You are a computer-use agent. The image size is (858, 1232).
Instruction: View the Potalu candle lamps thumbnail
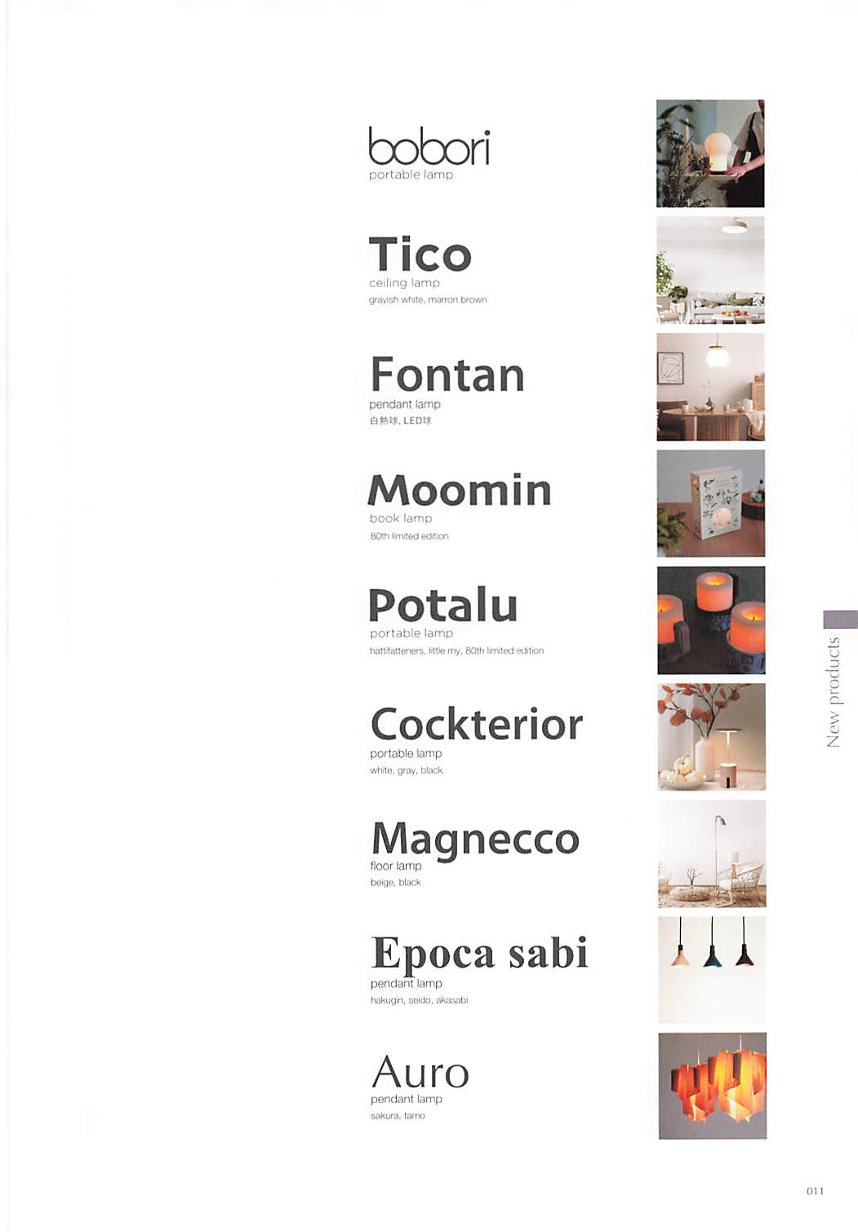[711, 620]
